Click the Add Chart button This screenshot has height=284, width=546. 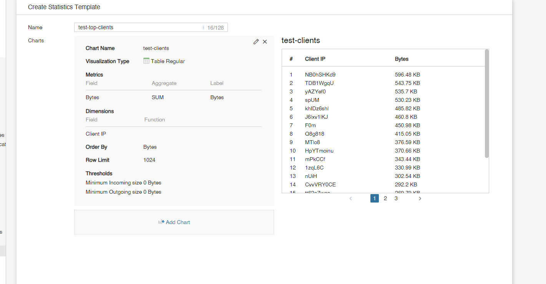[174, 222]
